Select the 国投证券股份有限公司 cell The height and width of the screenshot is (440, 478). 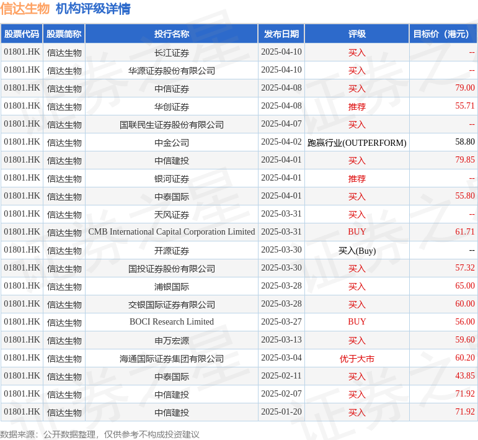pos(172,269)
